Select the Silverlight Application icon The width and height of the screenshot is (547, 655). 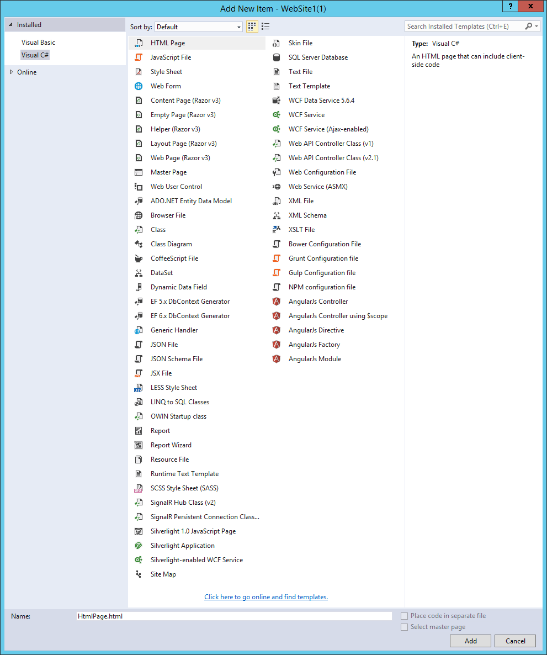tap(139, 546)
